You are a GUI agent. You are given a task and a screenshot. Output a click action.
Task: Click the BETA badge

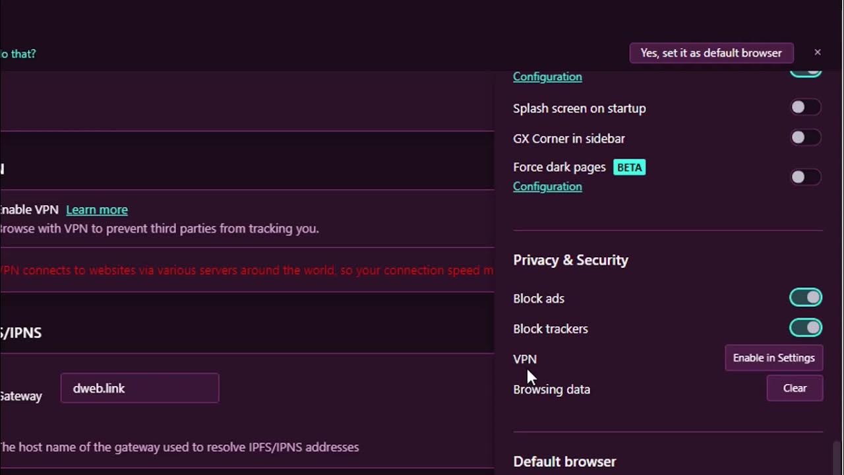629,168
